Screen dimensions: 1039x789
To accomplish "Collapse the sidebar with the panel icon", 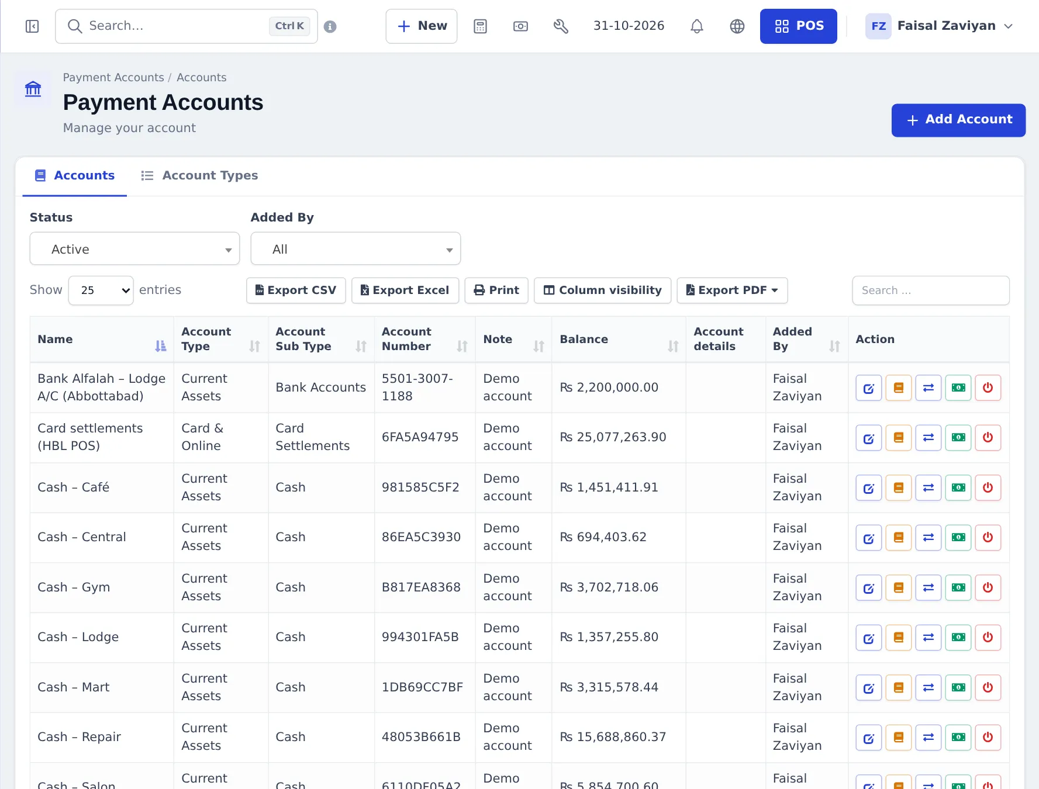I will pos(32,26).
